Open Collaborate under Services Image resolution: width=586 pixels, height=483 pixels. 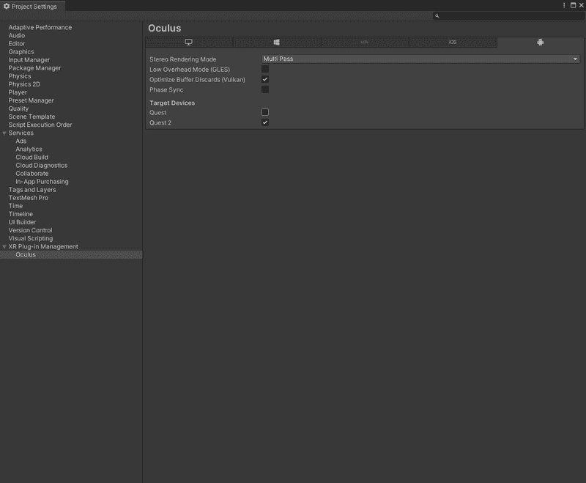pyautogui.click(x=31, y=174)
